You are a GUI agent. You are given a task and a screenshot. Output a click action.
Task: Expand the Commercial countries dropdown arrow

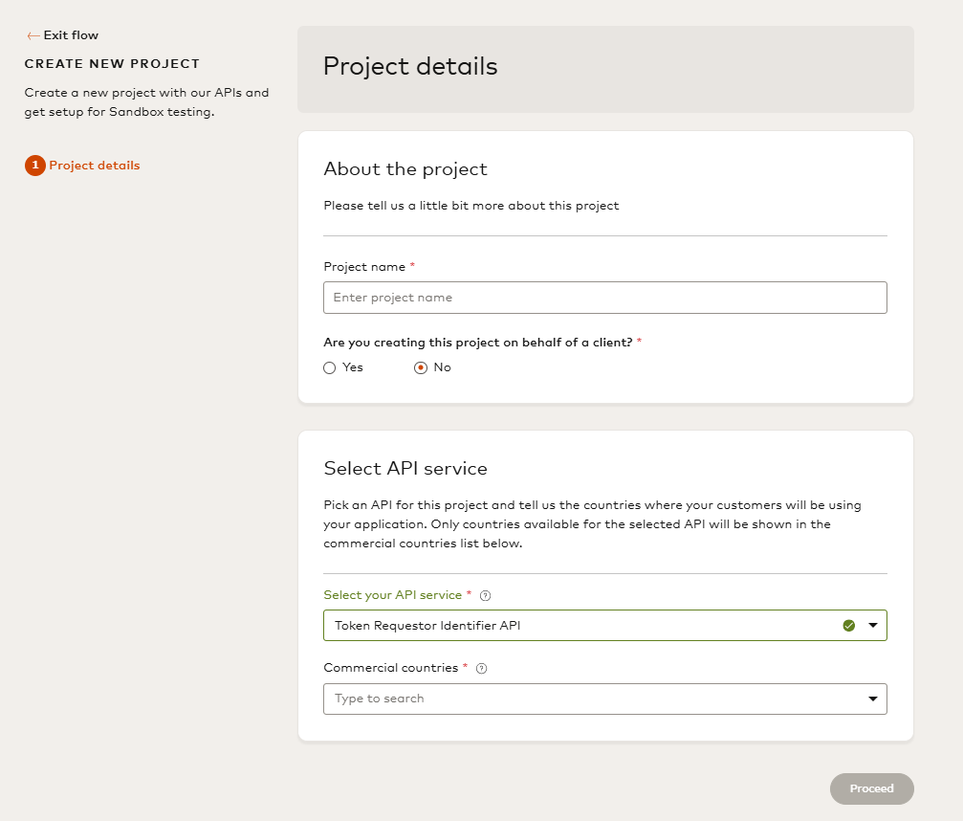point(872,699)
